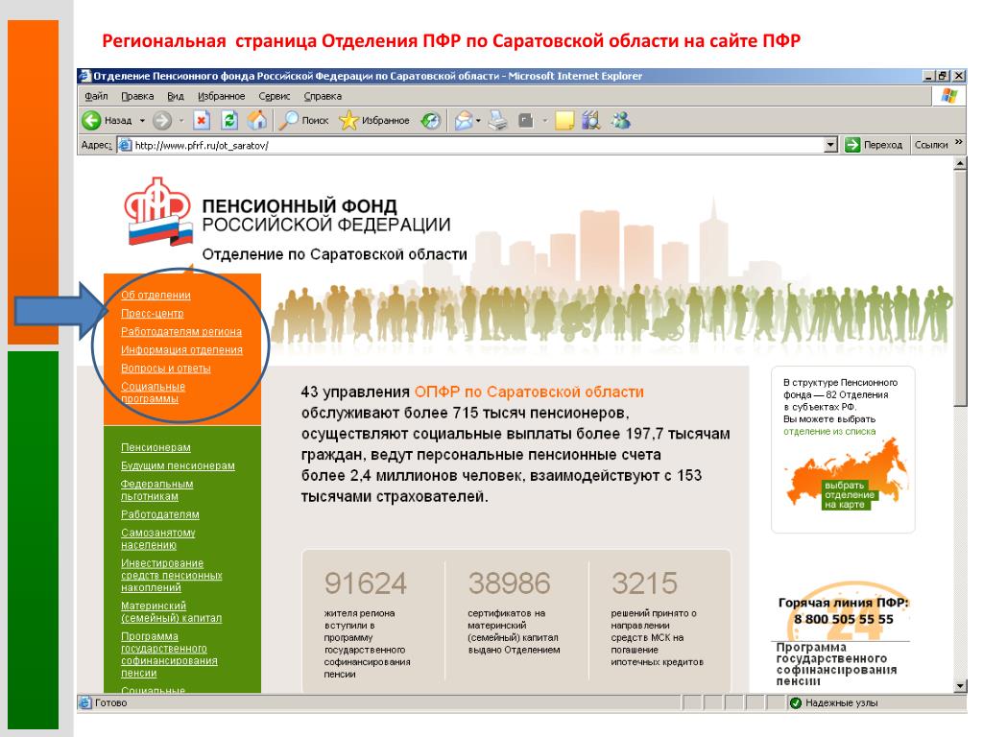983x737 pixels.
Task: Open the Back button history dropdown arrow
Action: [x=142, y=120]
